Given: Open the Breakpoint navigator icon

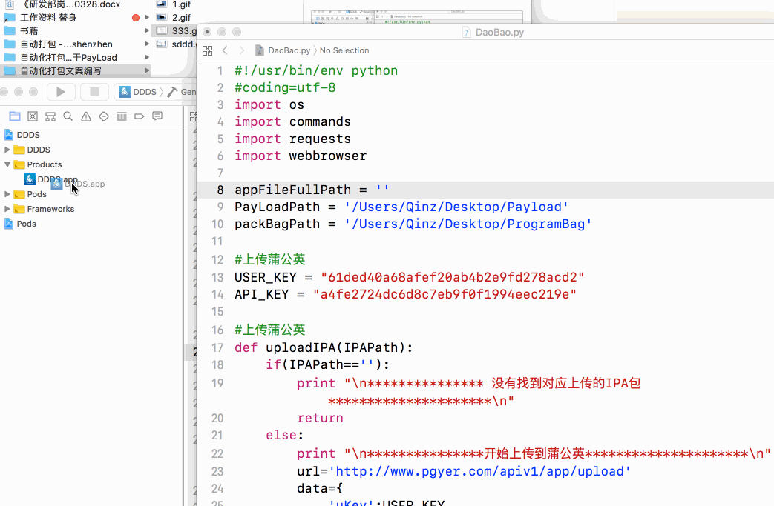Looking at the screenshot, I should (140, 116).
